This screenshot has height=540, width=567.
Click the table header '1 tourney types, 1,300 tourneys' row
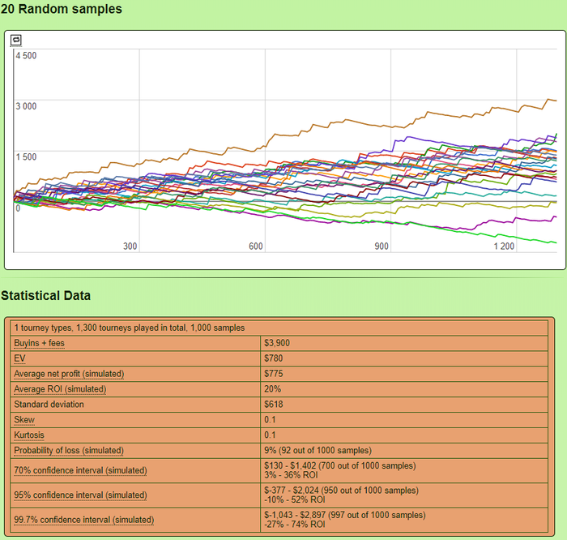pos(279,328)
